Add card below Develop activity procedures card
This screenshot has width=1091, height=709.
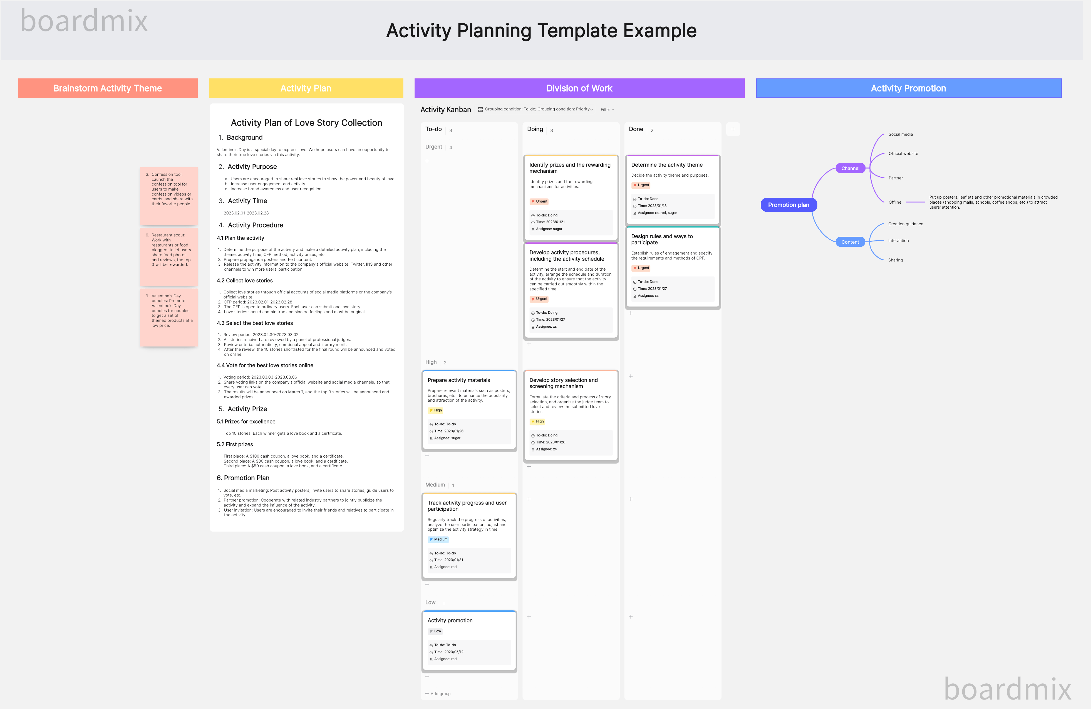pyautogui.click(x=529, y=344)
